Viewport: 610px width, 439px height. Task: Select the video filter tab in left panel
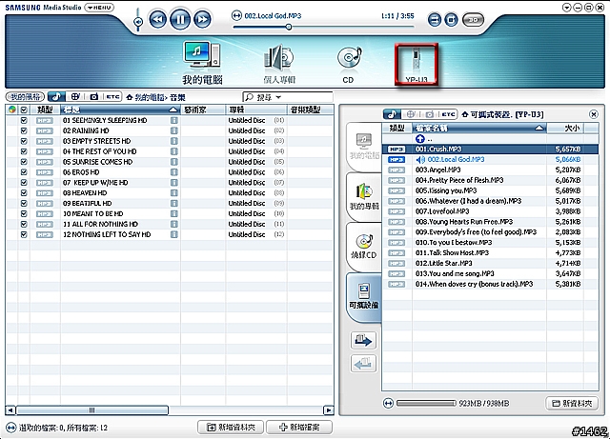[x=75, y=97]
